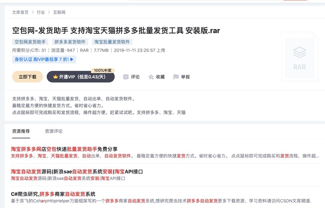Click the snippet line under 淘宝自动发货源码 result

pos(68,178)
